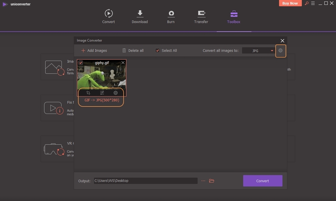The height and width of the screenshot is (201, 336).
Task: Click the three-dots browse output path button
Action: [203, 181]
